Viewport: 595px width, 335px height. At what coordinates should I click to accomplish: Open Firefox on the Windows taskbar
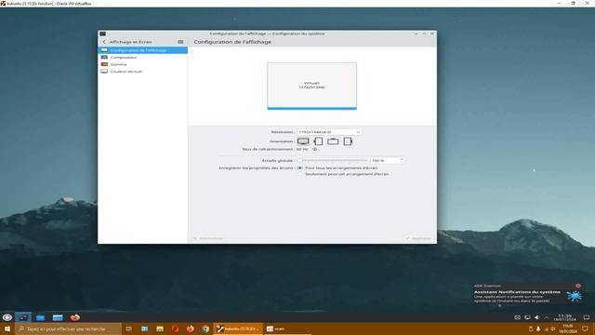point(190,328)
